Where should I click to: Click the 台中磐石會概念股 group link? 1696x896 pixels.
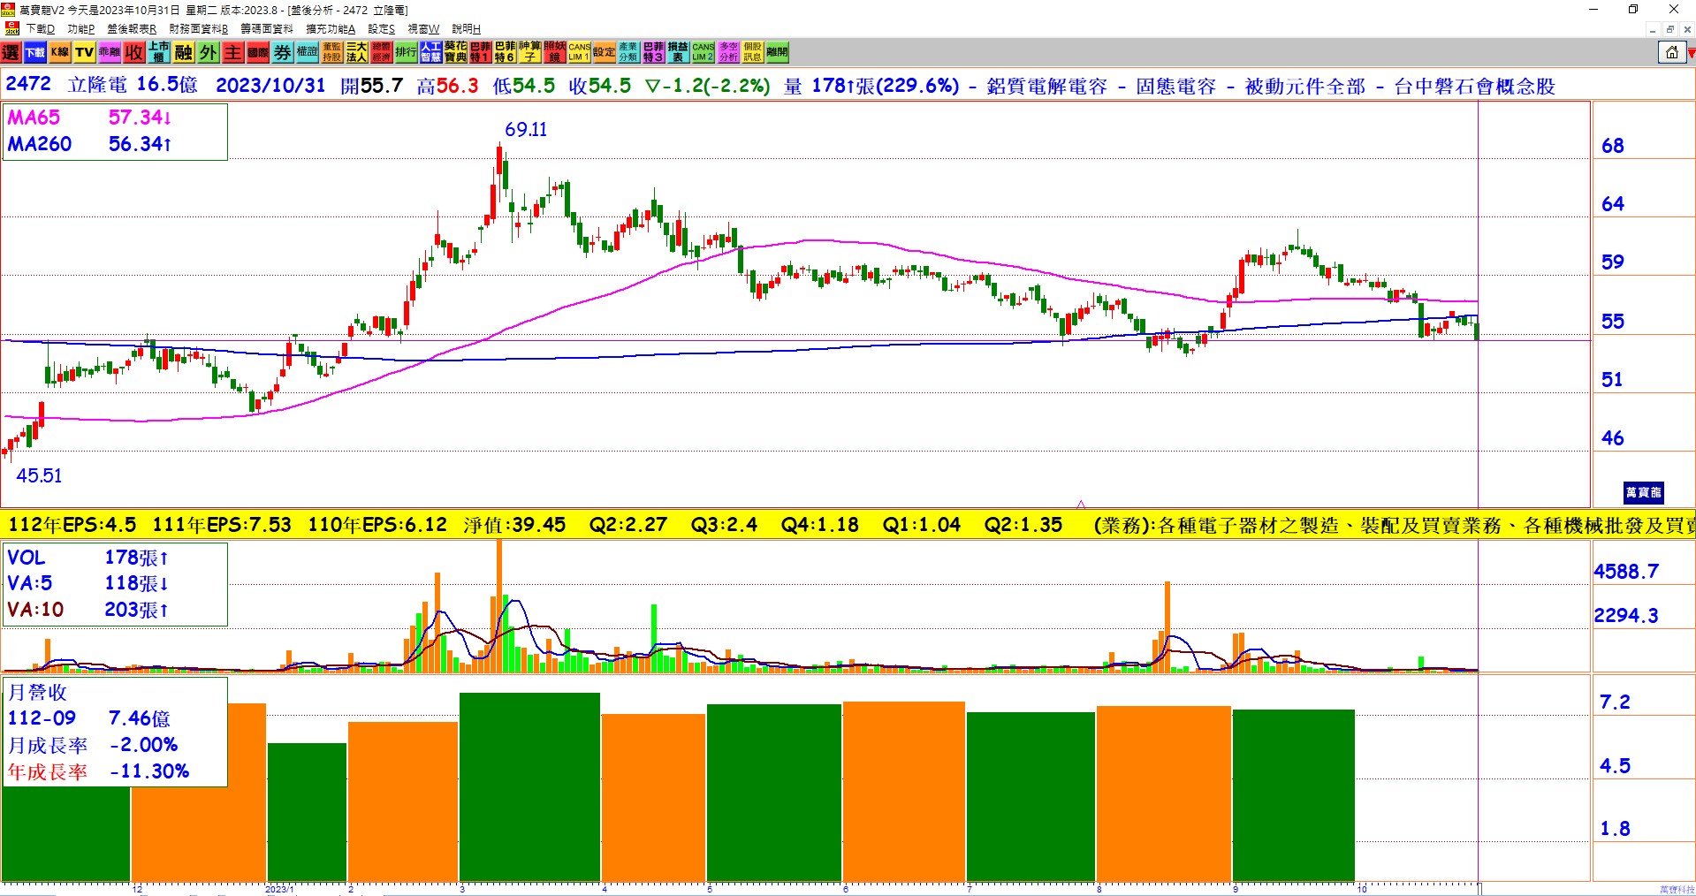(1474, 87)
